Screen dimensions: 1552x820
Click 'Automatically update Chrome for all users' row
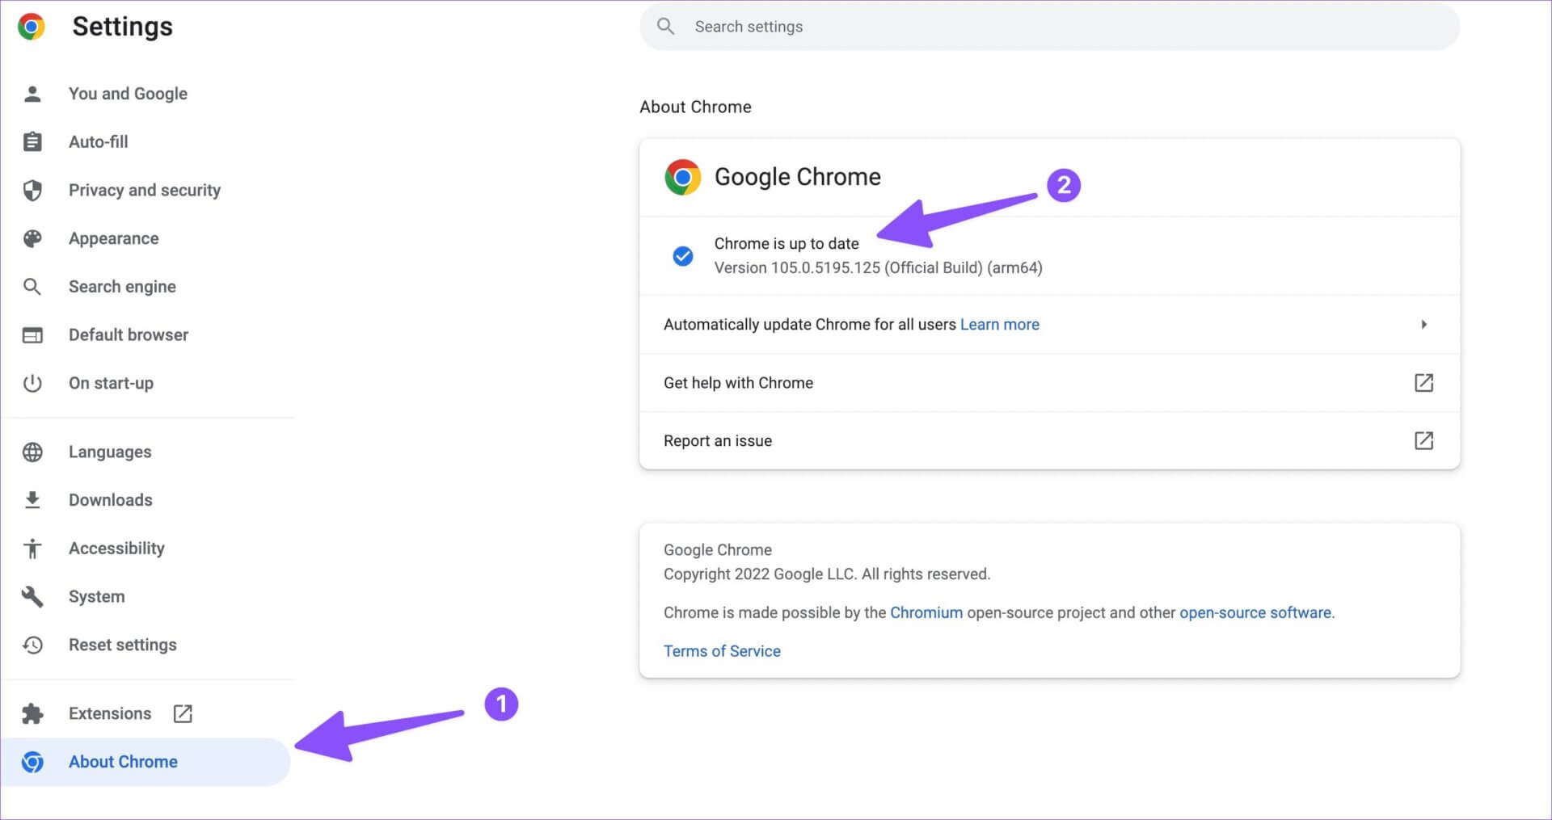pos(1049,325)
